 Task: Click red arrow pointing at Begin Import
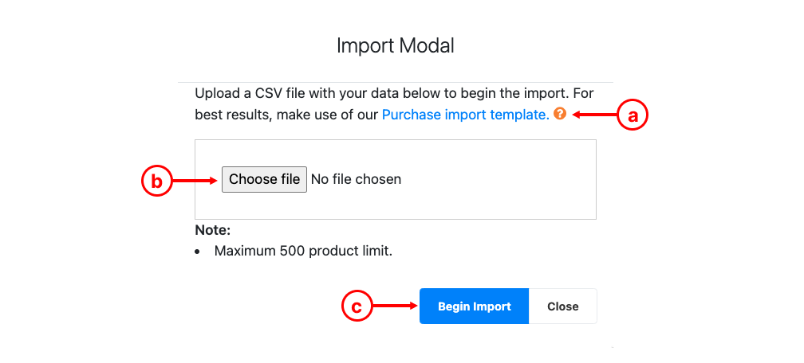tap(394, 306)
